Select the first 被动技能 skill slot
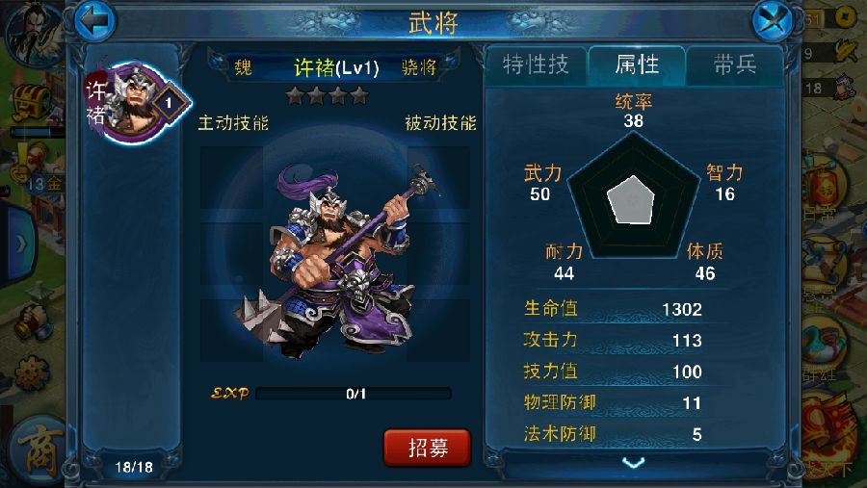Viewport: 867px width, 488px height. (x=438, y=177)
